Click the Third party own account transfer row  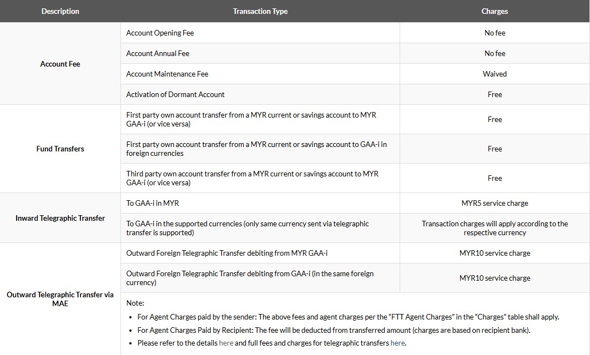[x=252, y=178]
